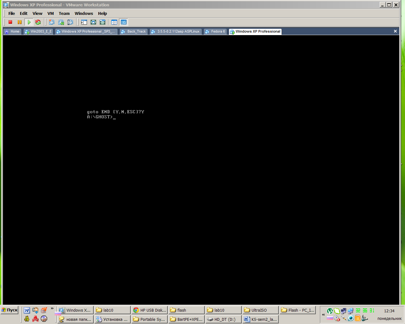This screenshot has height=324, width=405.
Task: Show the VM summary view
Action: pos(114,22)
